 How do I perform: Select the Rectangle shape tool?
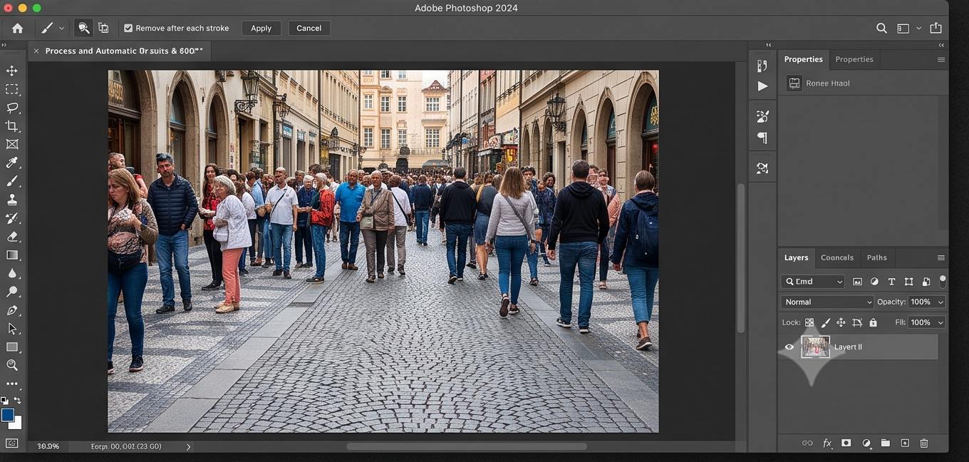[x=12, y=347]
